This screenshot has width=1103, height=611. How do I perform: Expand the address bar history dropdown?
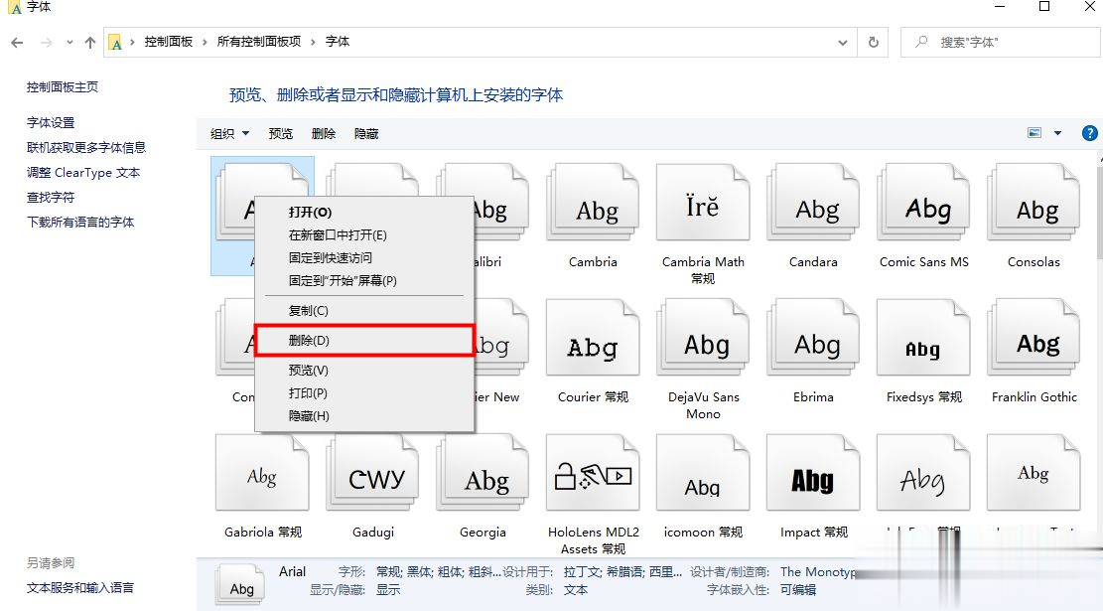coord(843,43)
